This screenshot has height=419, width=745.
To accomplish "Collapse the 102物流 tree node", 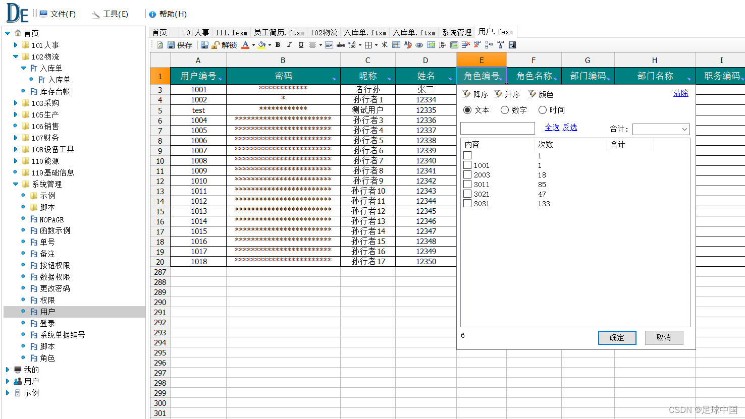I will 16,56.
